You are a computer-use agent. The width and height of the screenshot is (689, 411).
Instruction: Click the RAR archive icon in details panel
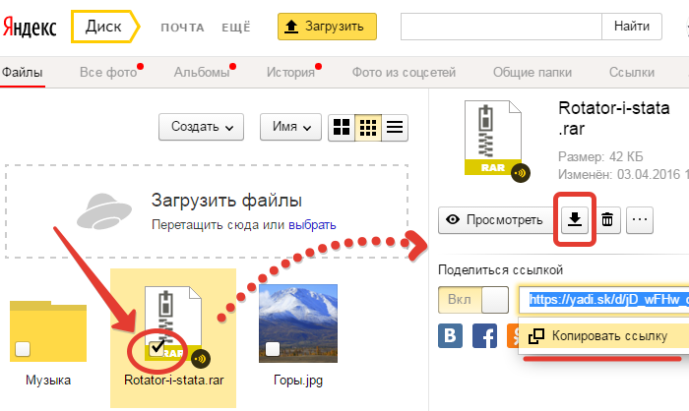coord(493,138)
